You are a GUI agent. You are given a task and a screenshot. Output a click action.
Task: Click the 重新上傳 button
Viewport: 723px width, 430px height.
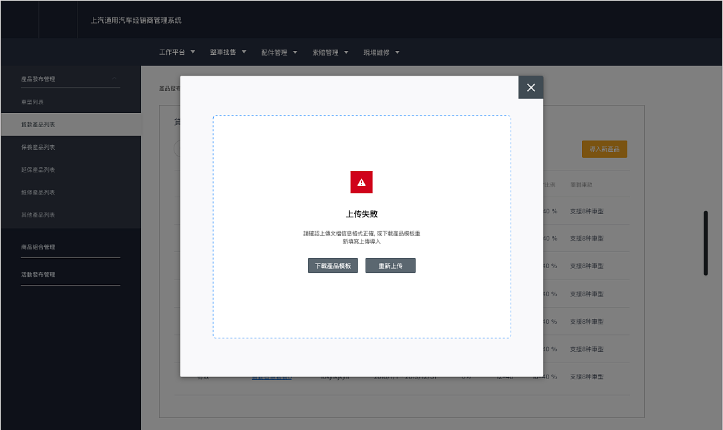point(390,265)
